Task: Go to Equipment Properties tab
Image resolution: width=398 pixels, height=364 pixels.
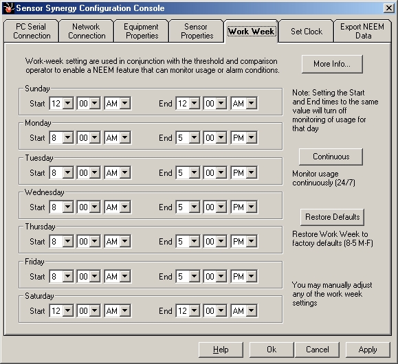Action: (x=142, y=31)
